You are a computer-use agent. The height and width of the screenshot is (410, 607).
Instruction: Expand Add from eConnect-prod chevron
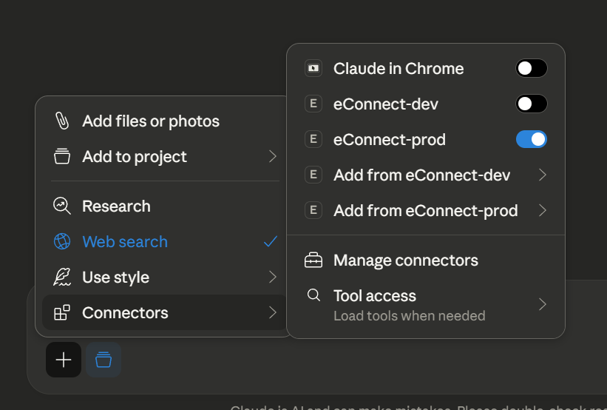tap(543, 210)
